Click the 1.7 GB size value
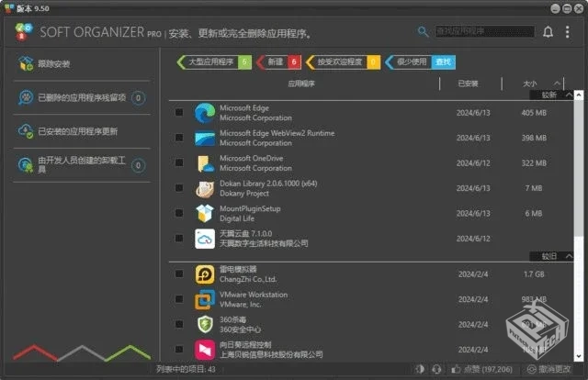 pyautogui.click(x=534, y=274)
